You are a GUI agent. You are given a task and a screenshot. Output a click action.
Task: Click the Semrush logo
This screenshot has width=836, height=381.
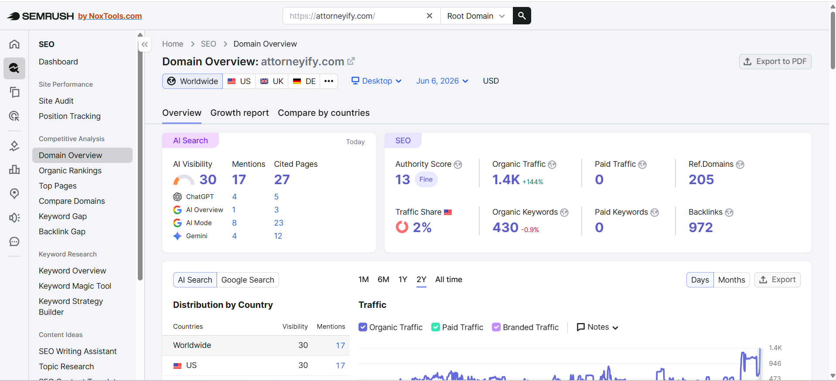[x=41, y=16]
